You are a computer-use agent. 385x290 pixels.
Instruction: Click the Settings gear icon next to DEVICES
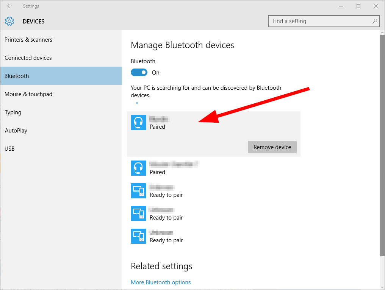(9, 21)
